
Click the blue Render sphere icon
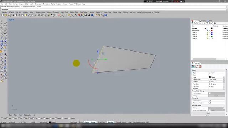click(92, 15)
